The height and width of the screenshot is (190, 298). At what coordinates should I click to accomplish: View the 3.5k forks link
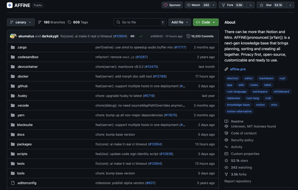[x=239, y=174]
